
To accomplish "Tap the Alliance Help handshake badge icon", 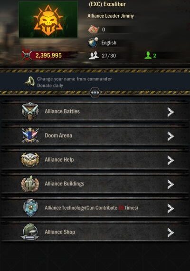I will coord(30,160).
